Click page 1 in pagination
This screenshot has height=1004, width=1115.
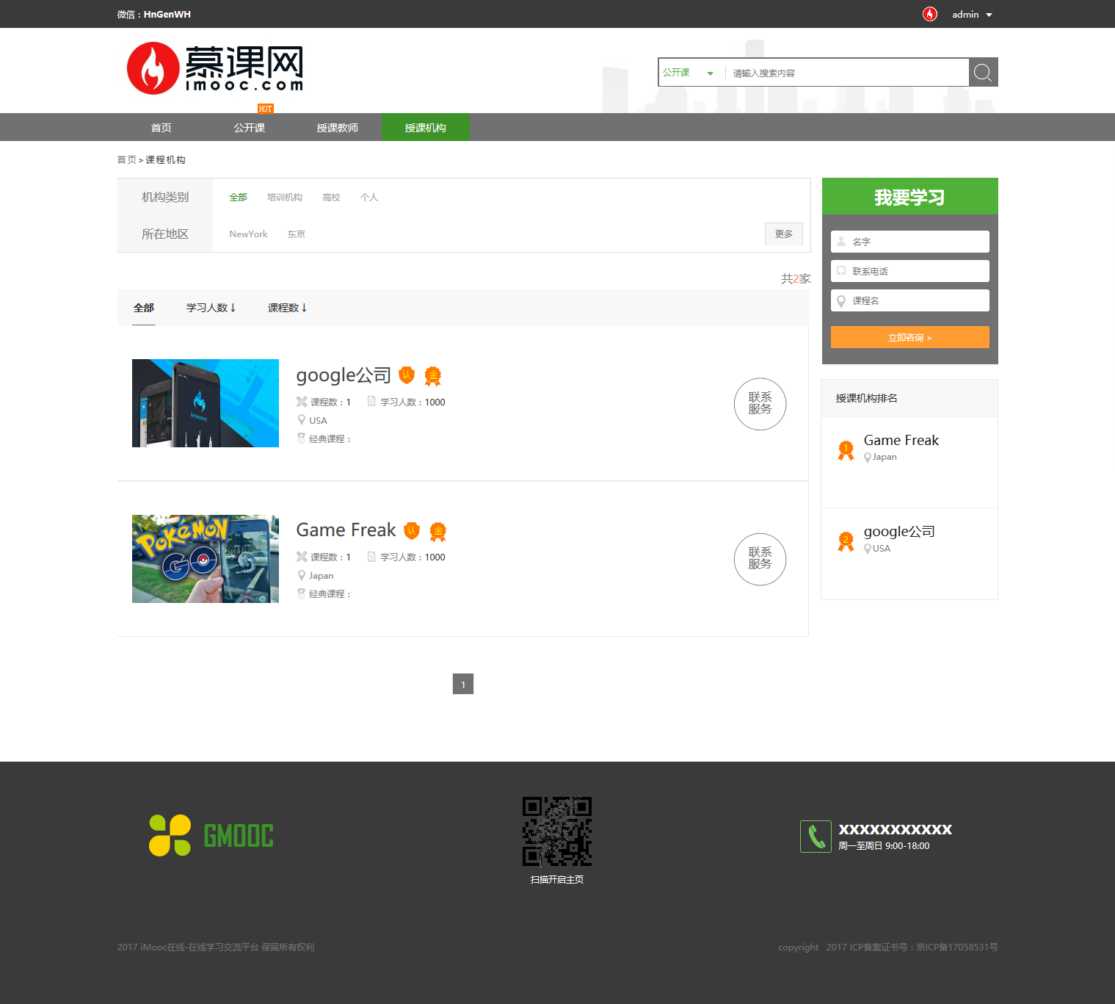(462, 684)
